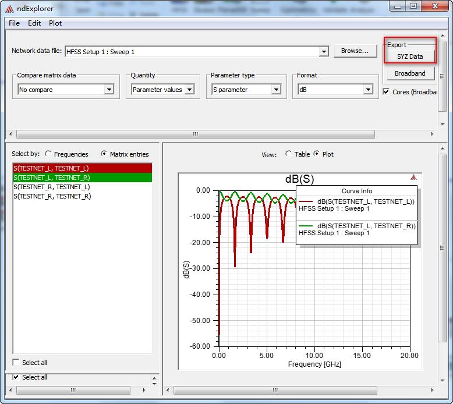Switch the view to the Table radio option
453x404 pixels.
pyautogui.click(x=288, y=154)
